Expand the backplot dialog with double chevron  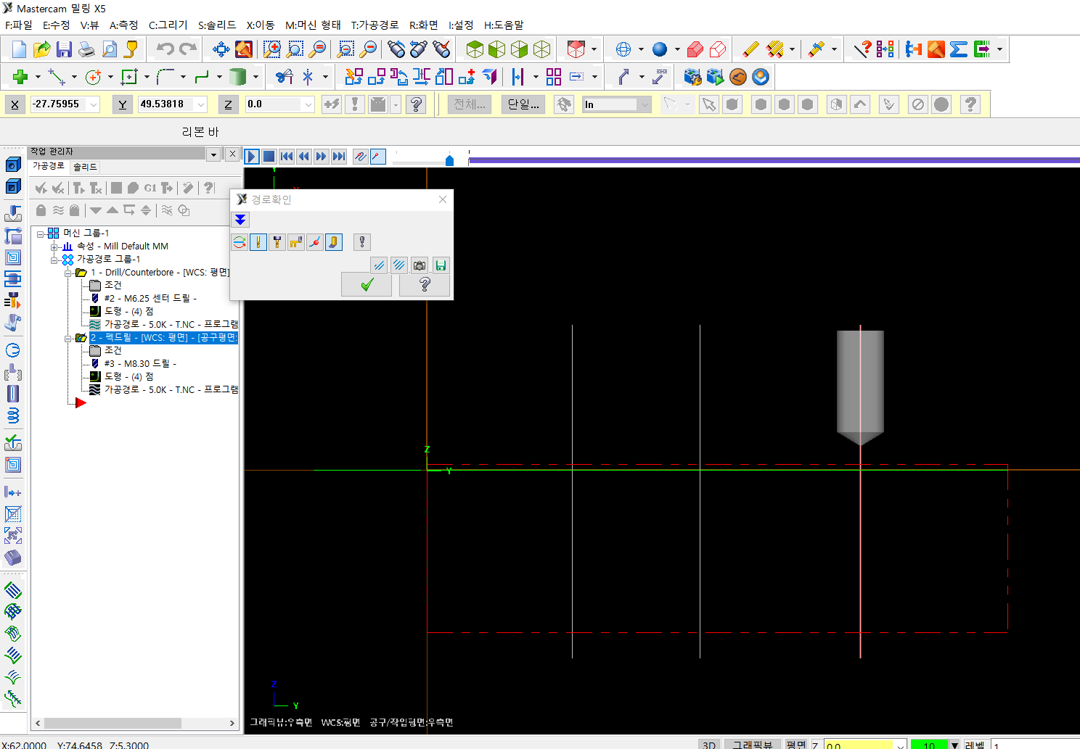(240, 220)
